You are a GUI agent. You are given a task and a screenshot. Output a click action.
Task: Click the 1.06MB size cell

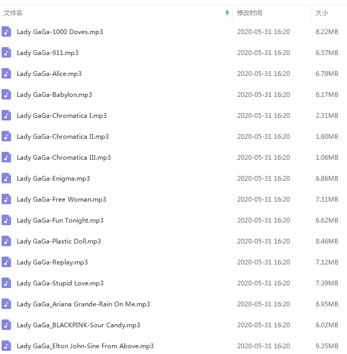327,158
